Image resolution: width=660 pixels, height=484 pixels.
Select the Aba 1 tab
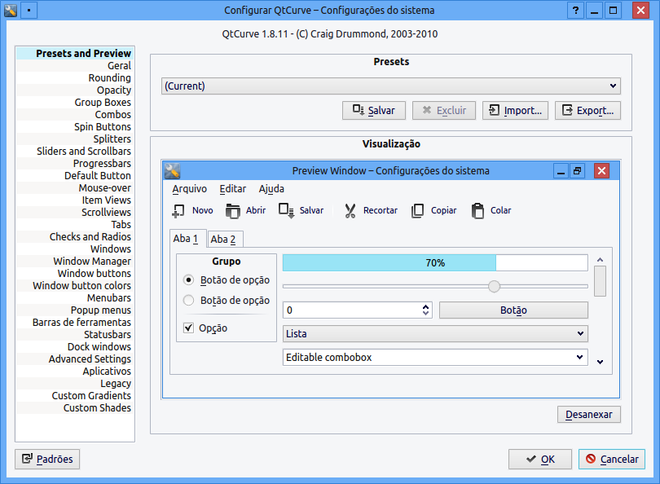click(187, 239)
